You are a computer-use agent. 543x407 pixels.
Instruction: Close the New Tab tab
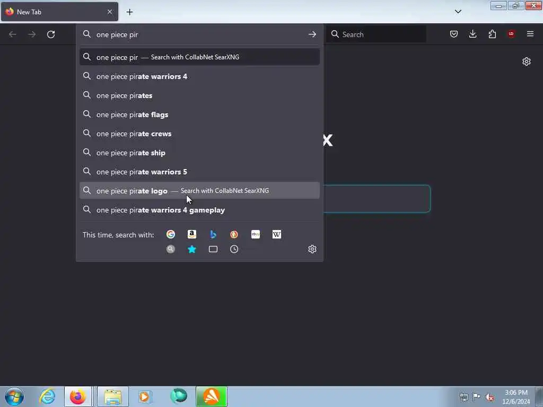point(110,12)
